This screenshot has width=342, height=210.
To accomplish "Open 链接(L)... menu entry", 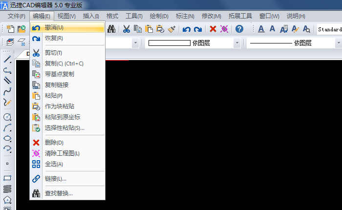I will click(x=67, y=179).
